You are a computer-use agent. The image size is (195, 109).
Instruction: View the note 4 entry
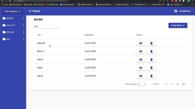[x=141, y=60]
